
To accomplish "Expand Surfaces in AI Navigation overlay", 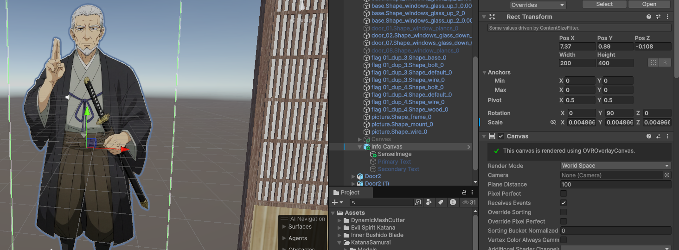I will (284, 227).
